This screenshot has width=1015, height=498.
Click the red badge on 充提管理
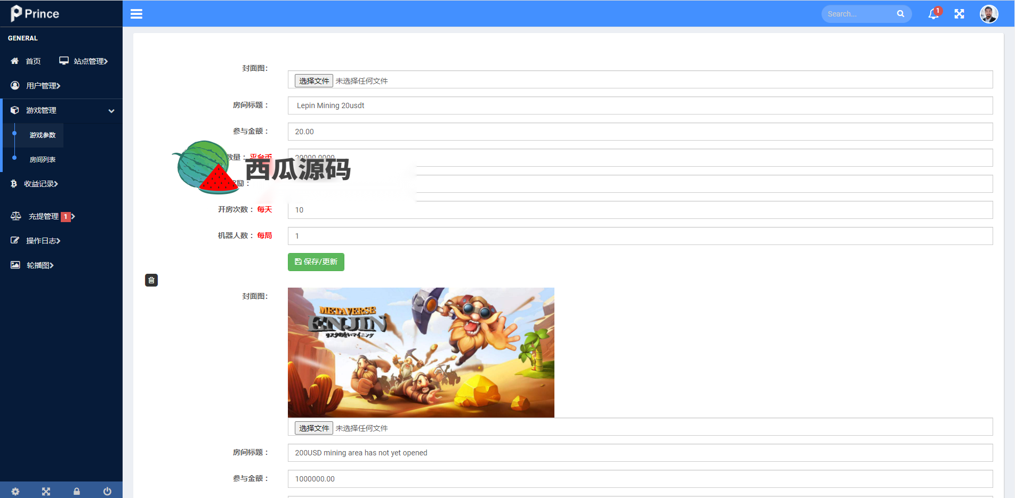(x=66, y=217)
